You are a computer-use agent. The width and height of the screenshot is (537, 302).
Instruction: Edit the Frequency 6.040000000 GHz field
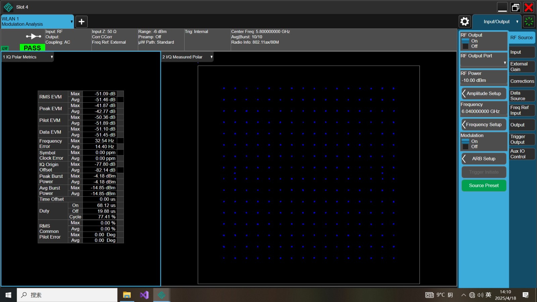483,111
